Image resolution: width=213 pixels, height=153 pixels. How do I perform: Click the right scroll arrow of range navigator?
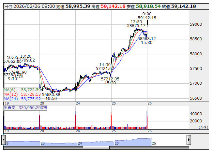click(189, 140)
